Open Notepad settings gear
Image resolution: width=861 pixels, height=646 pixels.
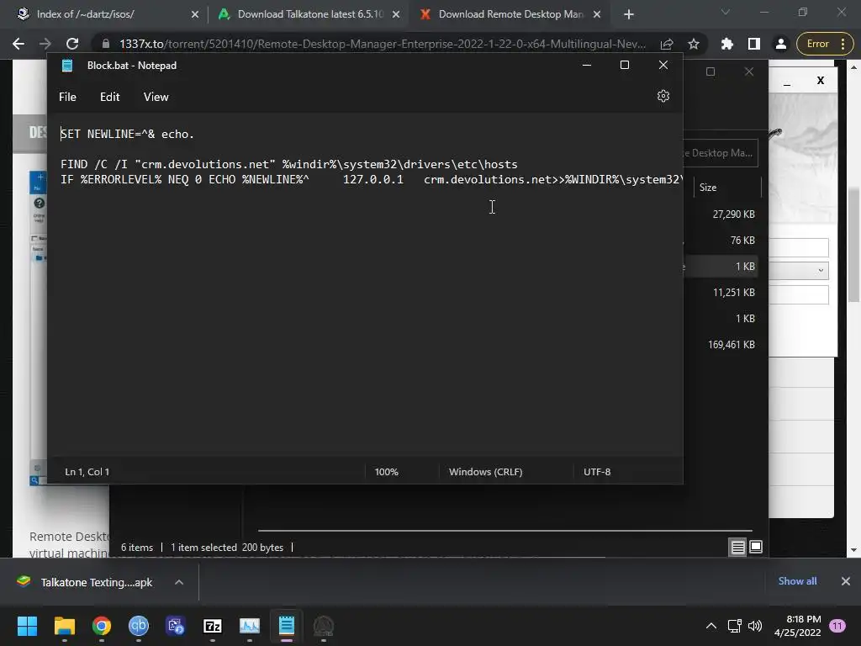[x=663, y=96]
